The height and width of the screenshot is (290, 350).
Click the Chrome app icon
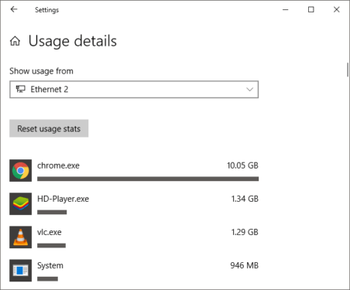21,170
